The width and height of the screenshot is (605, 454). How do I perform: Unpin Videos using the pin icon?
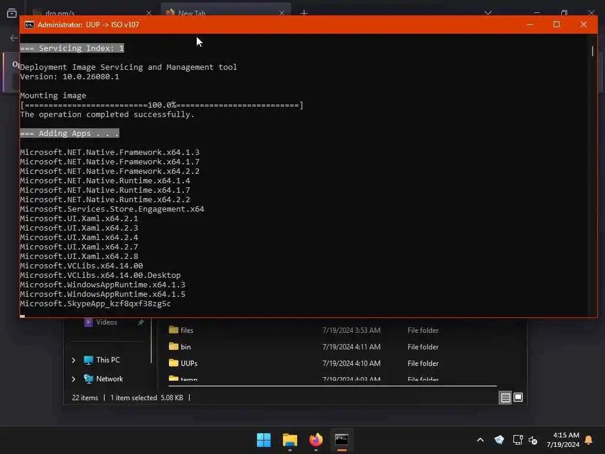pyautogui.click(x=141, y=322)
